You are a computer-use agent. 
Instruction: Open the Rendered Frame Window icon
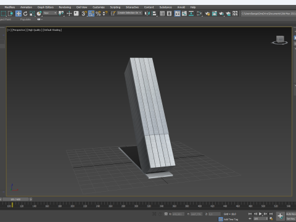pos(215,14)
